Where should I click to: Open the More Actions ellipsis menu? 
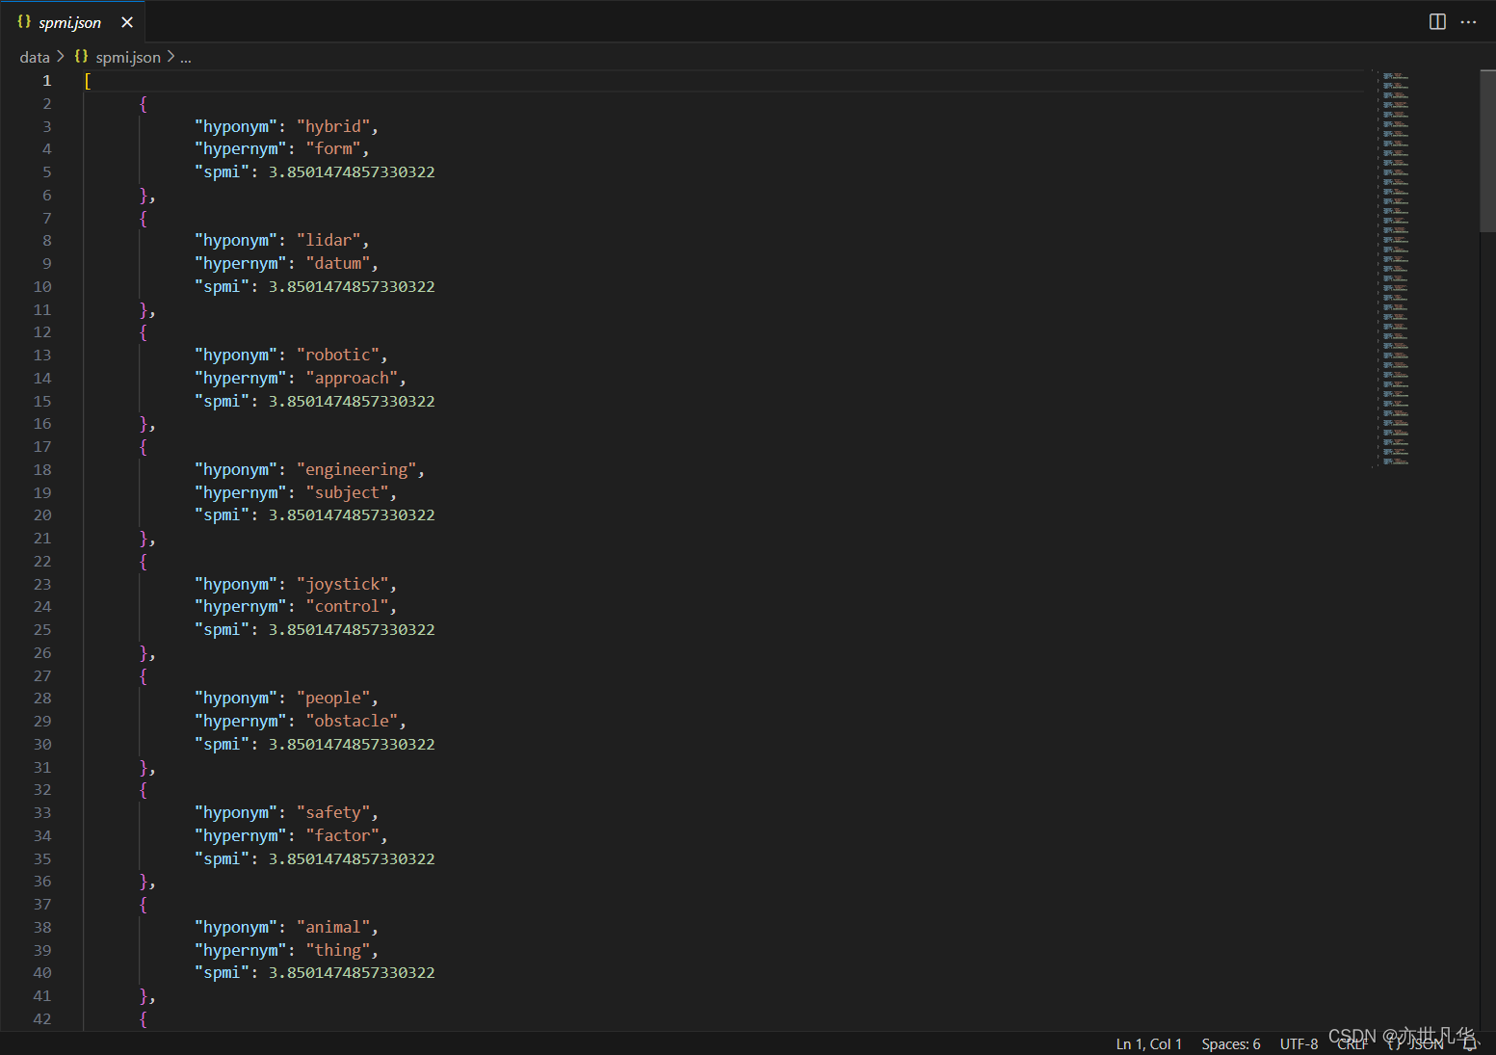pos(1468,22)
